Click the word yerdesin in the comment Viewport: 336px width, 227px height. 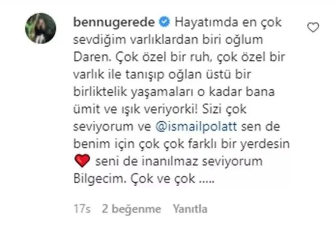pyautogui.click(x=265, y=144)
